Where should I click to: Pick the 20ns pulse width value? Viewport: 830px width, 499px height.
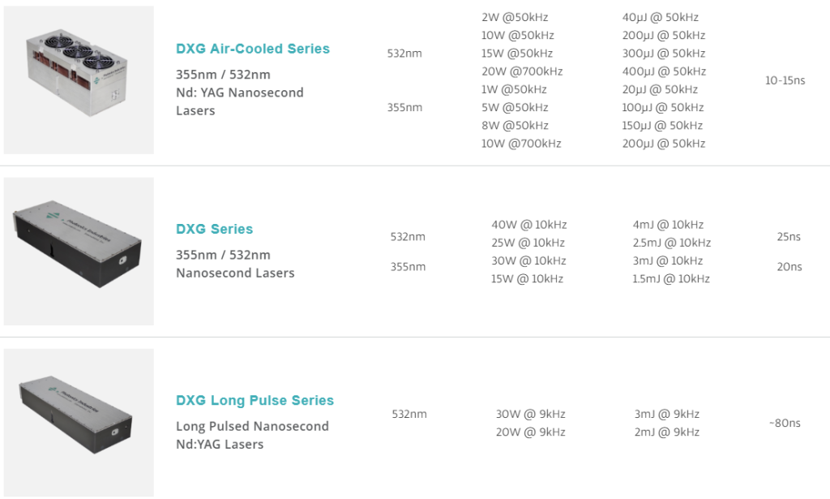(789, 267)
